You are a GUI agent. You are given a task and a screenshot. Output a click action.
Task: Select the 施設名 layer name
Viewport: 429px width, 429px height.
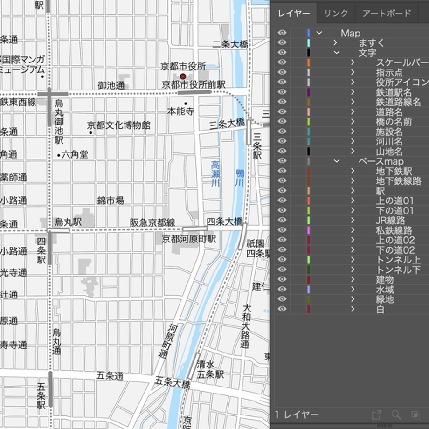pyautogui.click(x=389, y=131)
